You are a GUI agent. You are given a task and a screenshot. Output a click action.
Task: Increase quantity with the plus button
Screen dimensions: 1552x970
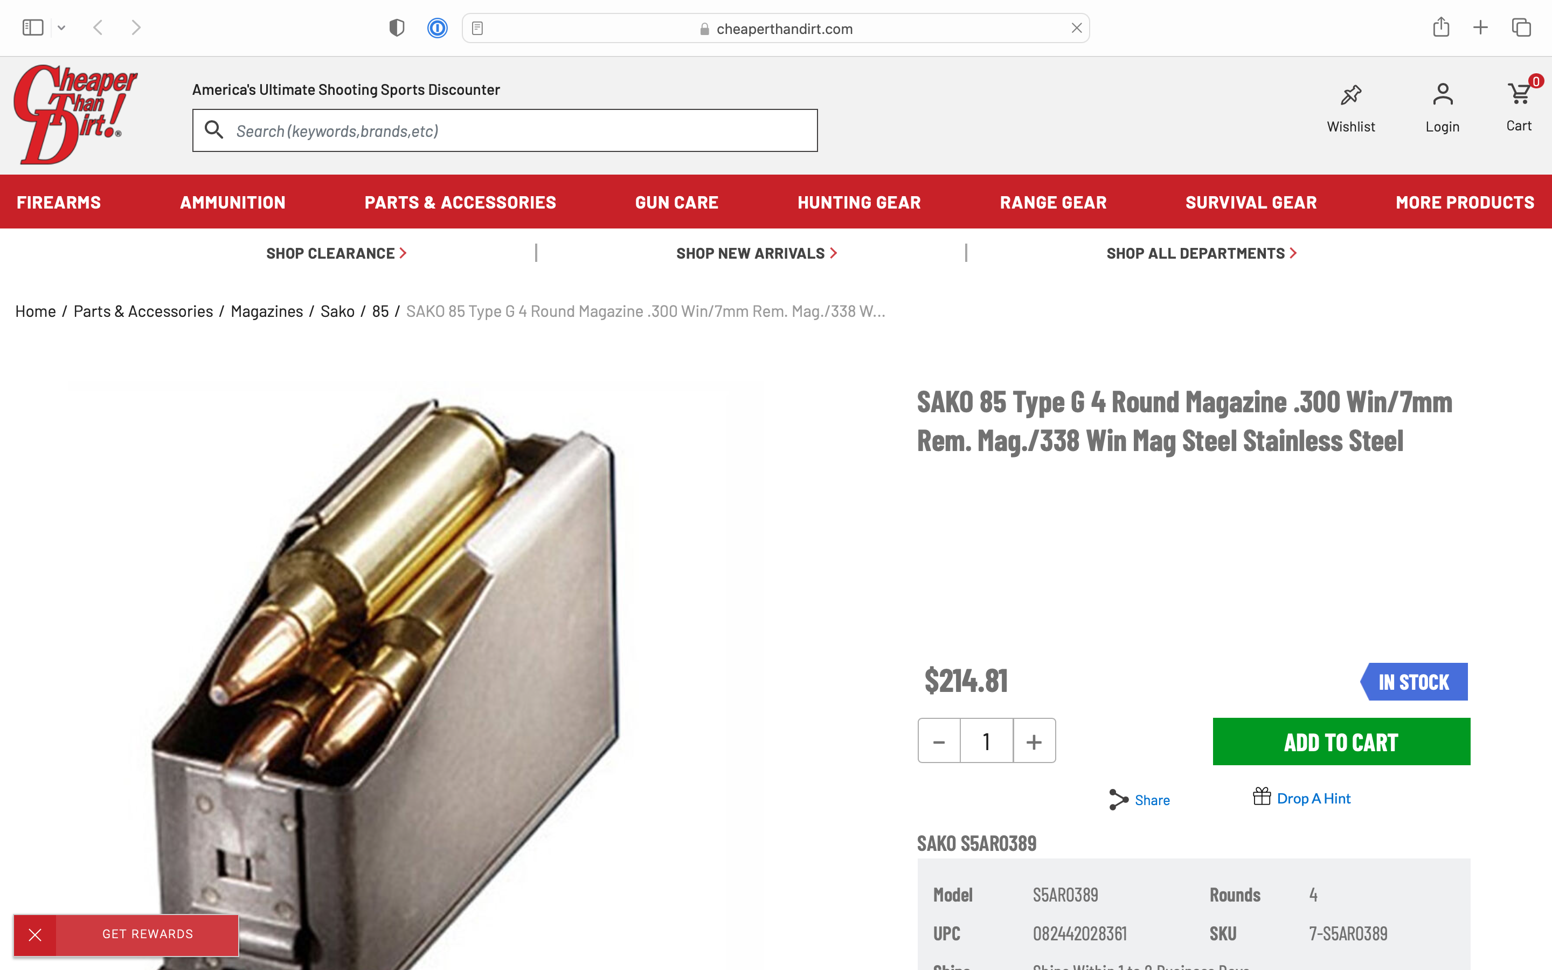(1034, 742)
